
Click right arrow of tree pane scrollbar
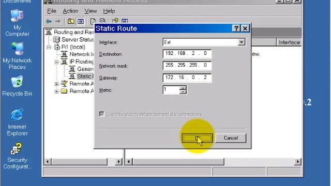[119, 162]
